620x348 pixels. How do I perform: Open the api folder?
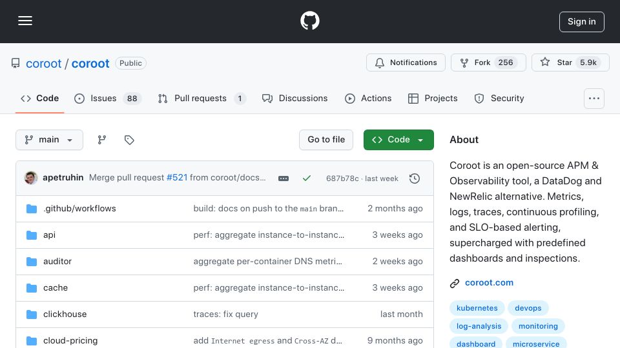pyautogui.click(x=50, y=235)
